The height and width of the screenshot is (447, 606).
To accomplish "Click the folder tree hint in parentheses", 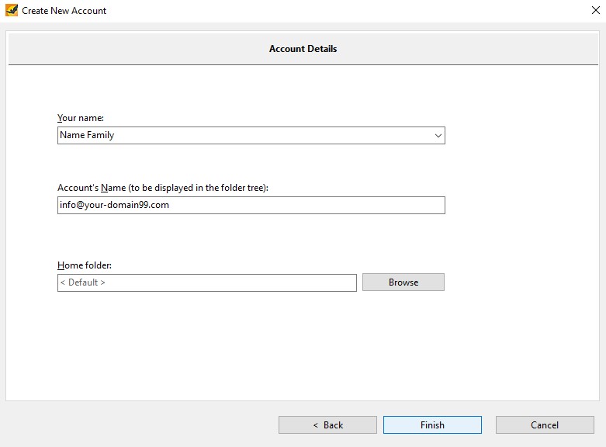I will click(199, 188).
